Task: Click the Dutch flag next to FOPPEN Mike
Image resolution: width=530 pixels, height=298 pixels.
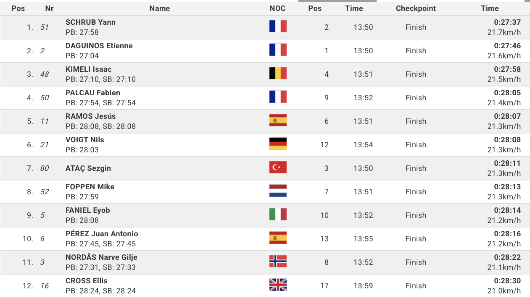Action: pos(277,191)
